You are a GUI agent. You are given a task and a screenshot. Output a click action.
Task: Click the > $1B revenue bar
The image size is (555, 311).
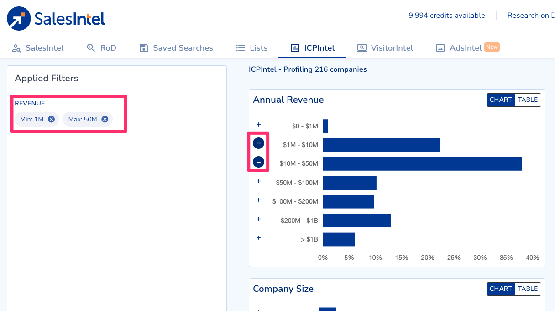coord(339,239)
